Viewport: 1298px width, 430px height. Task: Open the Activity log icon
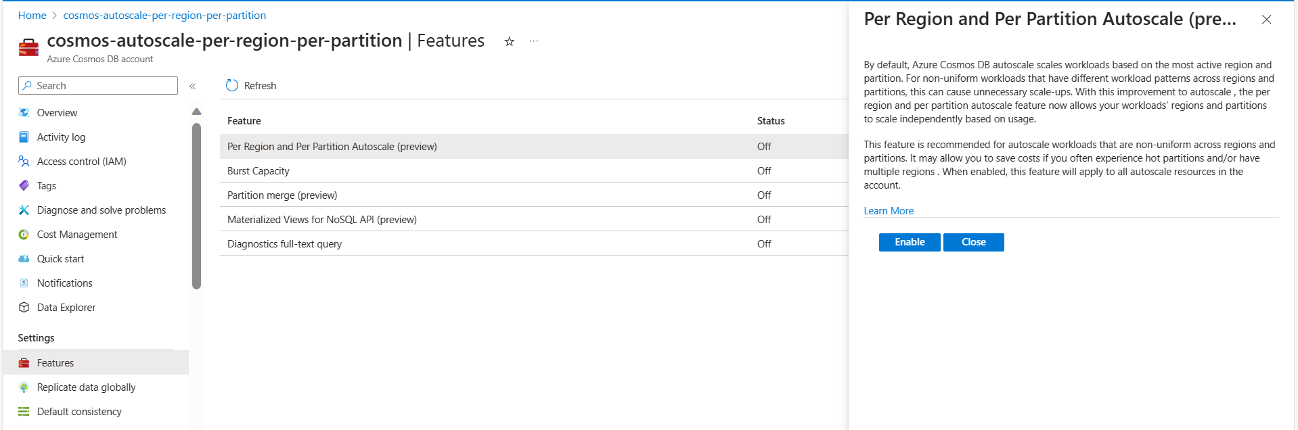pyautogui.click(x=24, y=137)
